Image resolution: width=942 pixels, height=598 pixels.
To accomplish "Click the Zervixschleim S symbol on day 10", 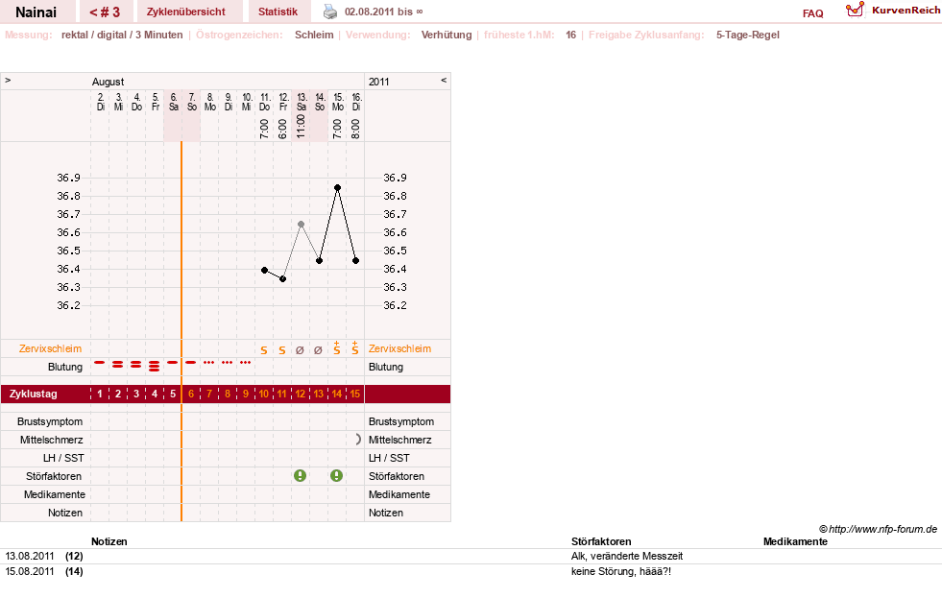I will [x=264, y=350].
